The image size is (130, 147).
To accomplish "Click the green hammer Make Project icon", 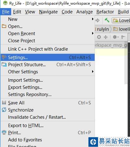I will 107,20.
